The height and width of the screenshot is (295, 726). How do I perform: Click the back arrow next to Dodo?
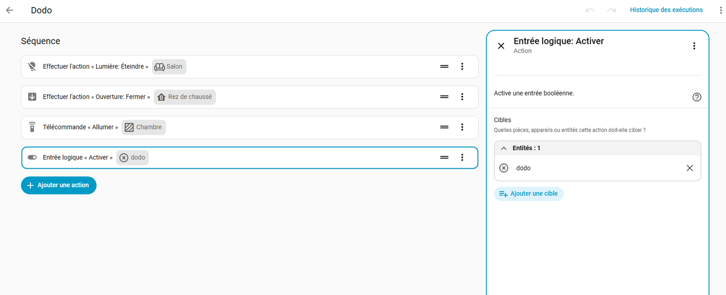[x=10, y=10]
